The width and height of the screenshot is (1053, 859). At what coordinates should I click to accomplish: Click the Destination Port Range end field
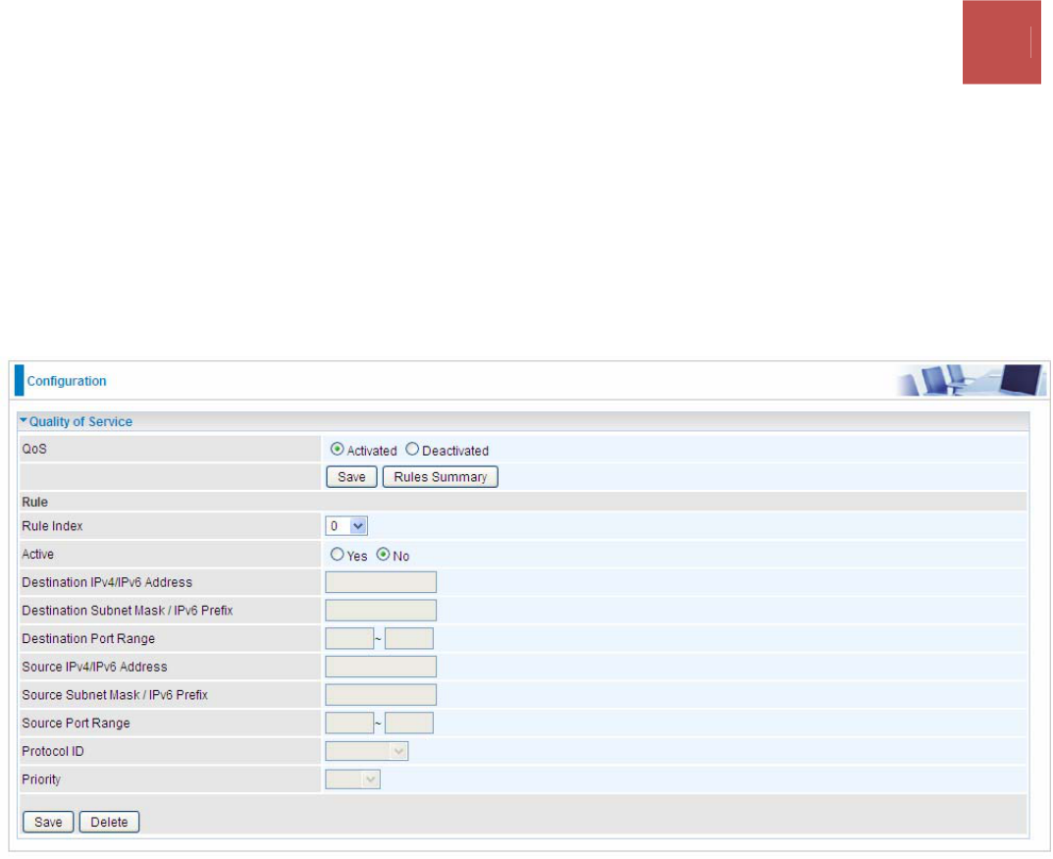click(409, 639)
